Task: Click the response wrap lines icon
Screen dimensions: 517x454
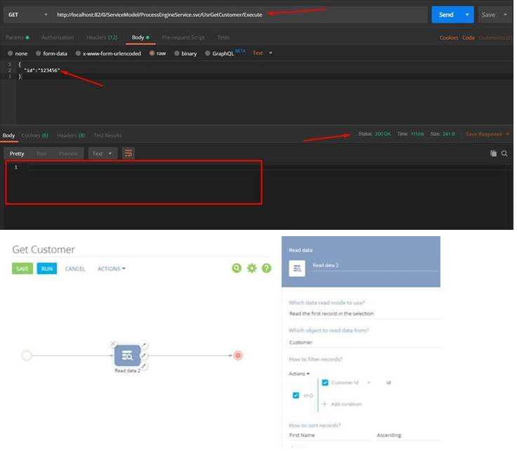Action: [128, 153]
